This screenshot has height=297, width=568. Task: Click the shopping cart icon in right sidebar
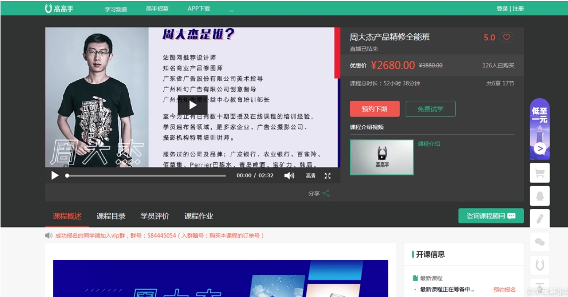pyautogui.click(x=540, y=173)
